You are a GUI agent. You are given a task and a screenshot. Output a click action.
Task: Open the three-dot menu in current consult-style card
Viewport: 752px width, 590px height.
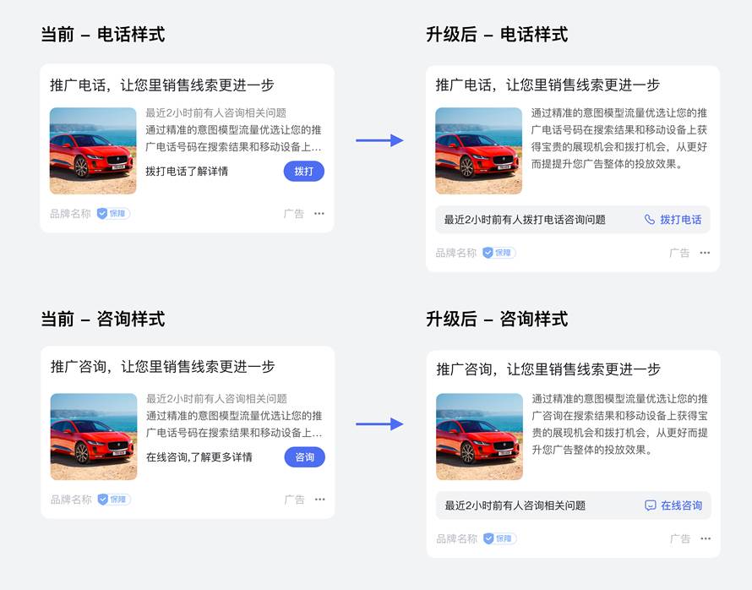coord(319,500)
